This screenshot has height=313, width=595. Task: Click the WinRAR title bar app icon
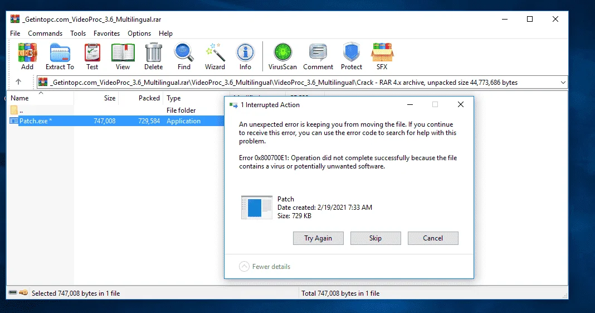[15, 19]
